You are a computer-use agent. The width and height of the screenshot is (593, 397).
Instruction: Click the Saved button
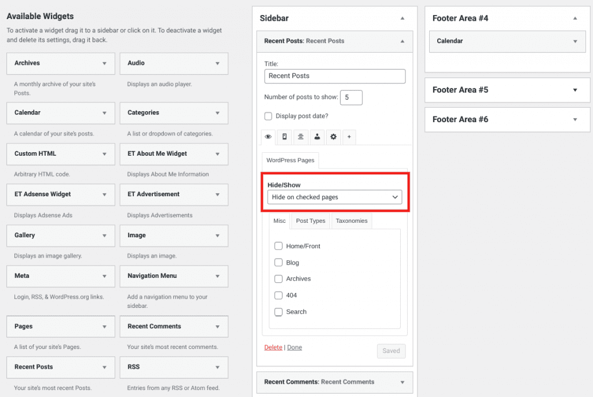pos(391,351)
